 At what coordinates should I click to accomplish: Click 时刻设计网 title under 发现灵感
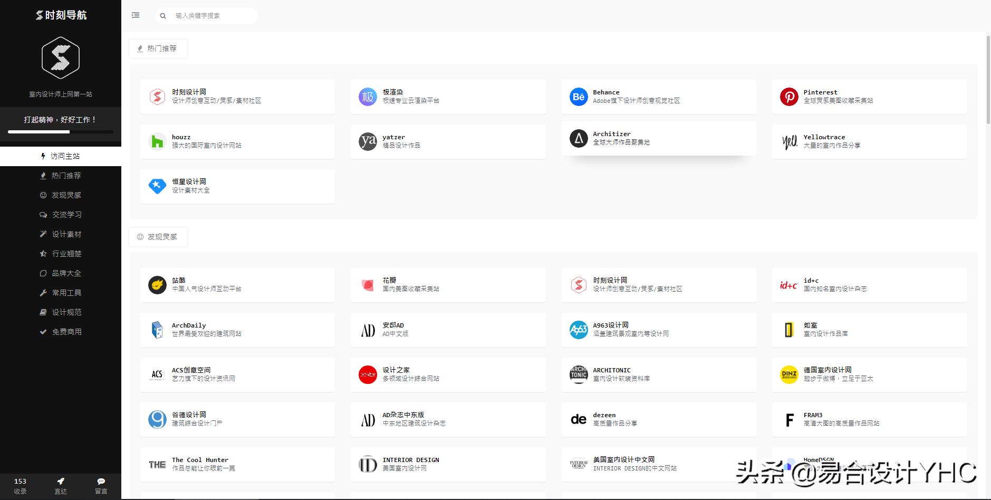pos(610,281)
